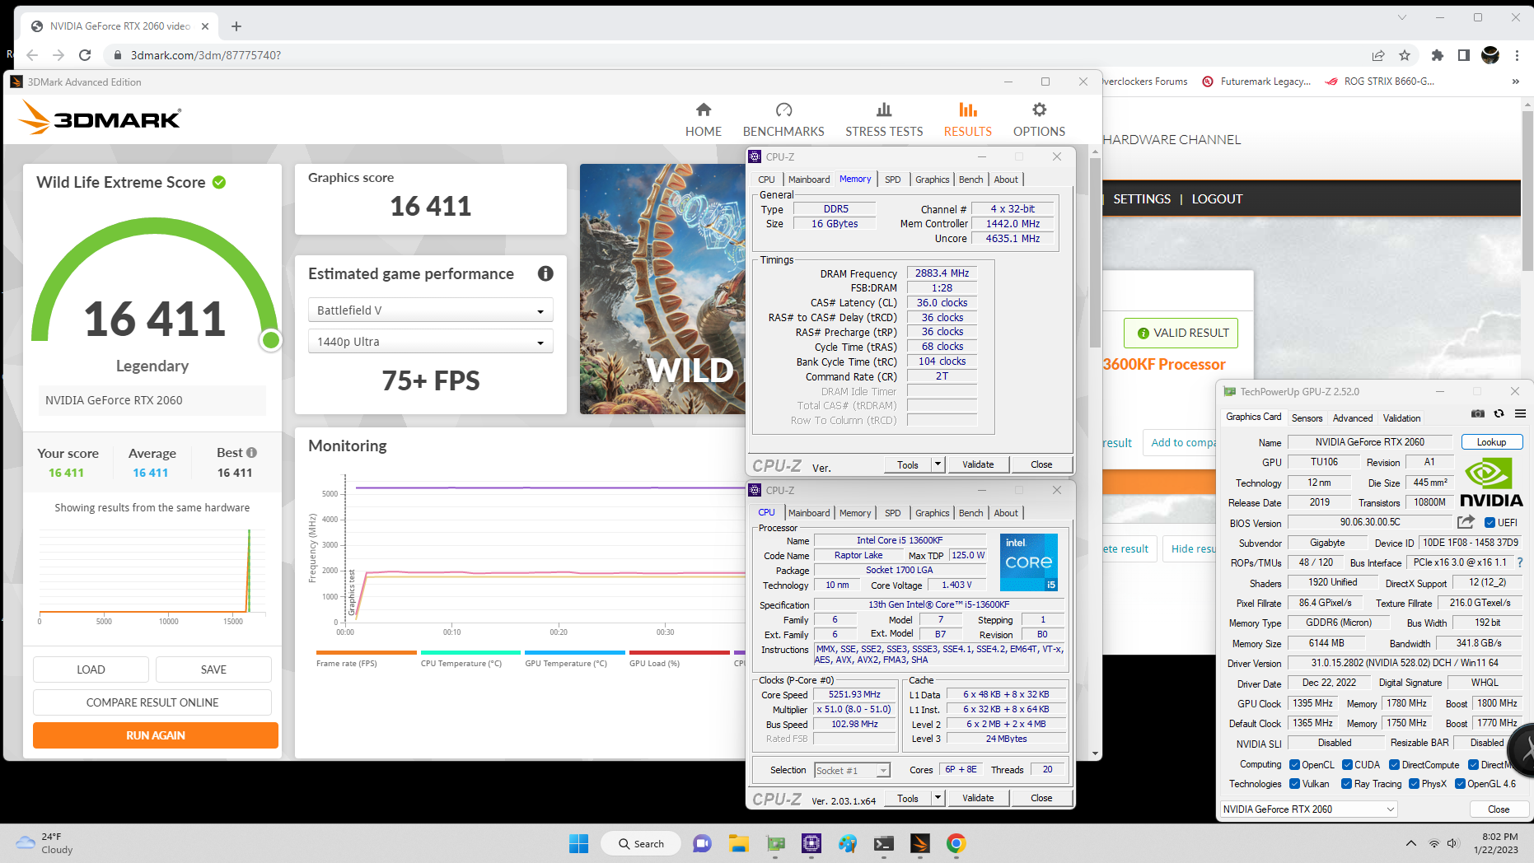The image size is (1534, 863).
Task: Bookmark this page with the star icon
Action: coord(1405,55)
